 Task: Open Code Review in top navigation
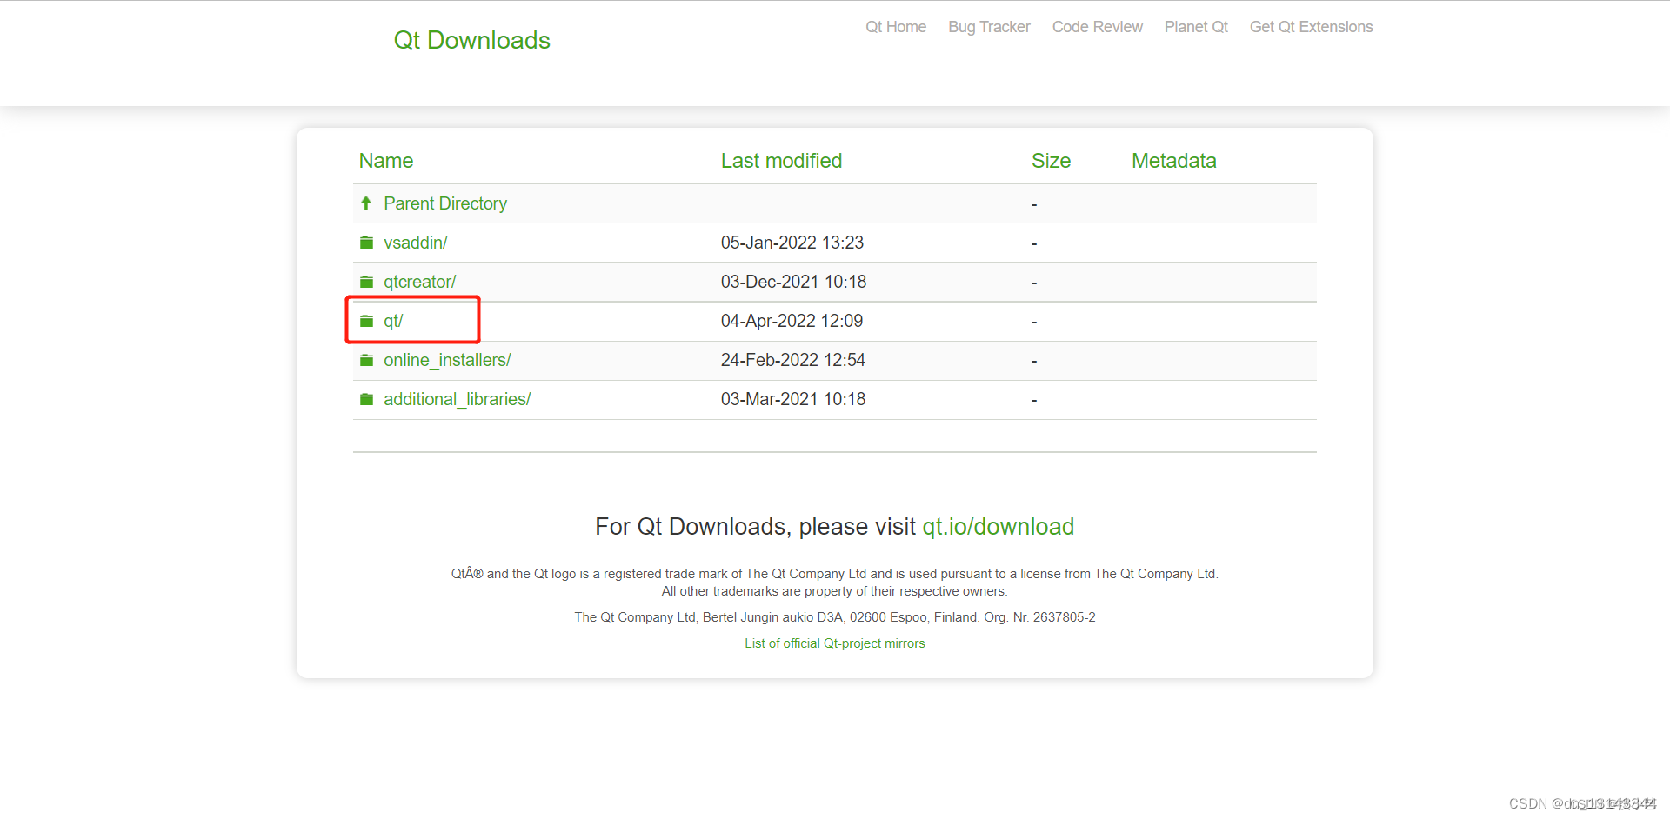(1098, 27)
